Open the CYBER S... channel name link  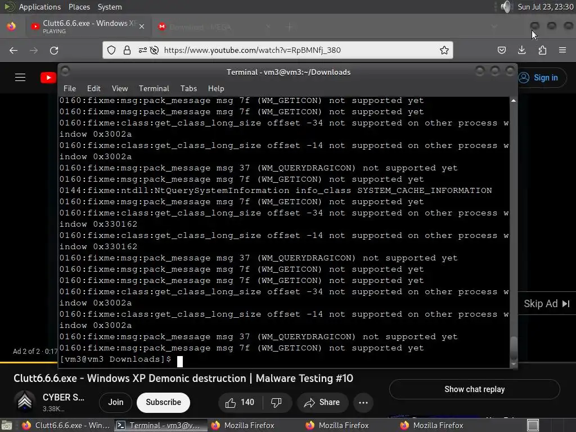click(63, 398)
